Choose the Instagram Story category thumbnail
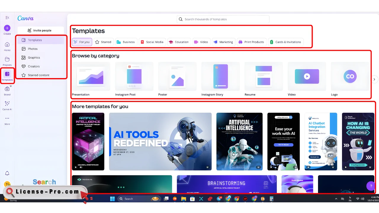The height and width of the screenshot is (213, 379). (x=221, y=77)
